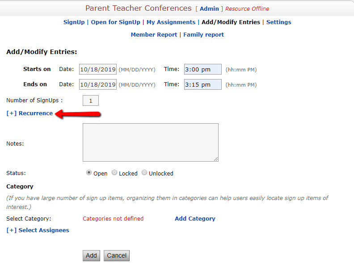Open the Family report link
The image size is (354, 263).
click(203, 35)
